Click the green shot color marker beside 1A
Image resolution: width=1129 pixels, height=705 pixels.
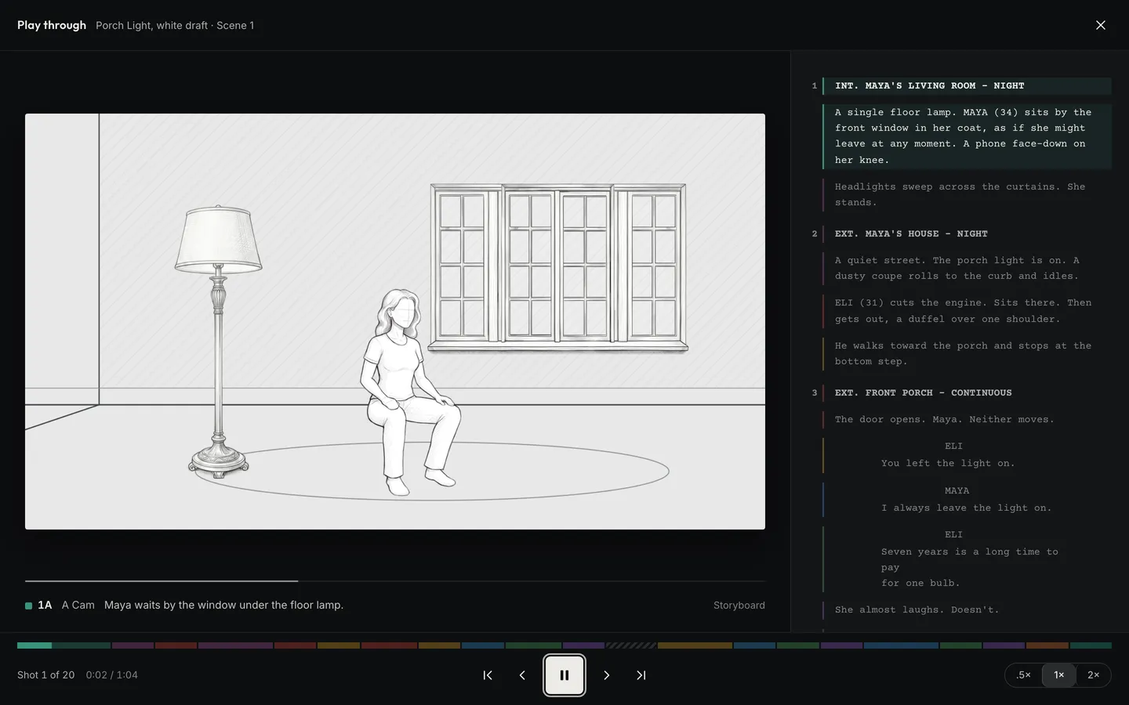tap(29, 606)
